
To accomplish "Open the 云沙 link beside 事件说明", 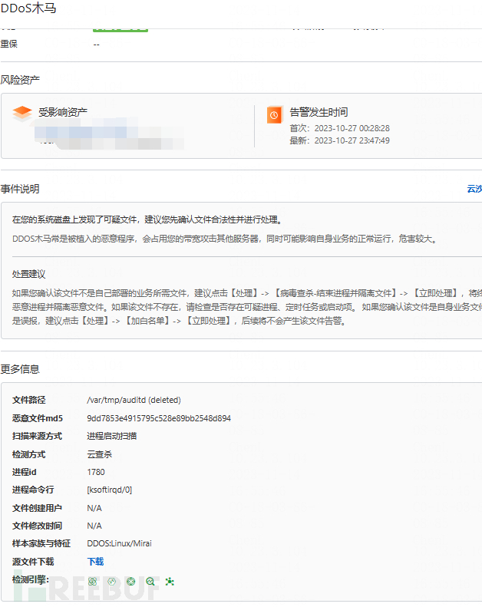I will [x=474, y=189].
